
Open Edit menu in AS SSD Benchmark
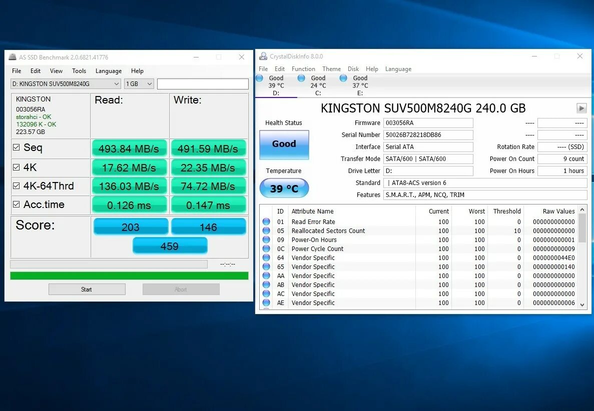36,71
